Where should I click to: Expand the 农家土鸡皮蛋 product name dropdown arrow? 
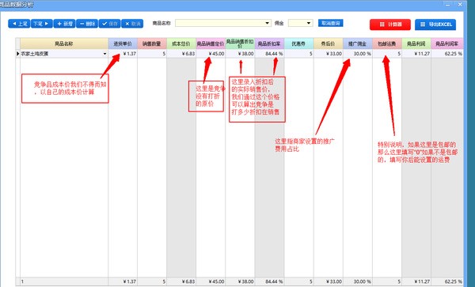pos(104,54)
